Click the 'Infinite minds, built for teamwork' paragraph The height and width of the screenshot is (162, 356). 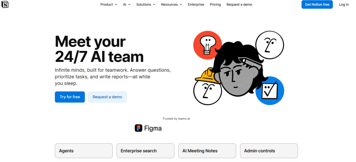point(113,77)
